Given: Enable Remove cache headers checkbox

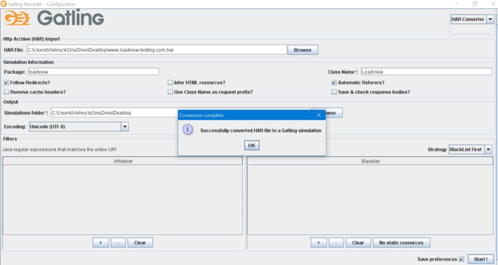Looking at the screenshot, I should (7, 92).
